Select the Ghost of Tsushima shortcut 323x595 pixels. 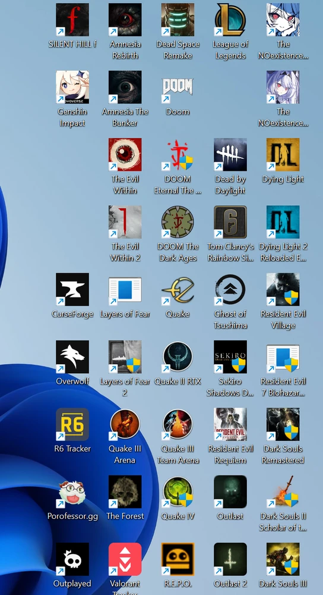[x=230, y=289]
